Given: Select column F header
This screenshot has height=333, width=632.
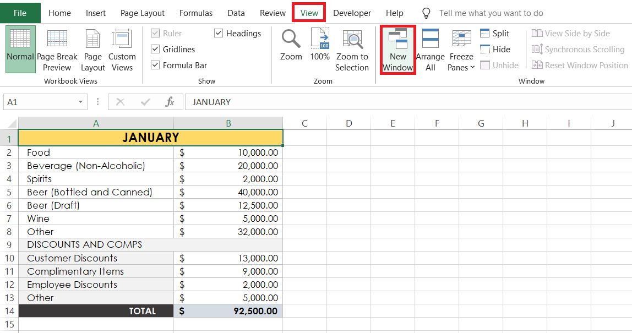Looking at the screenshot, I should point(437,123).
